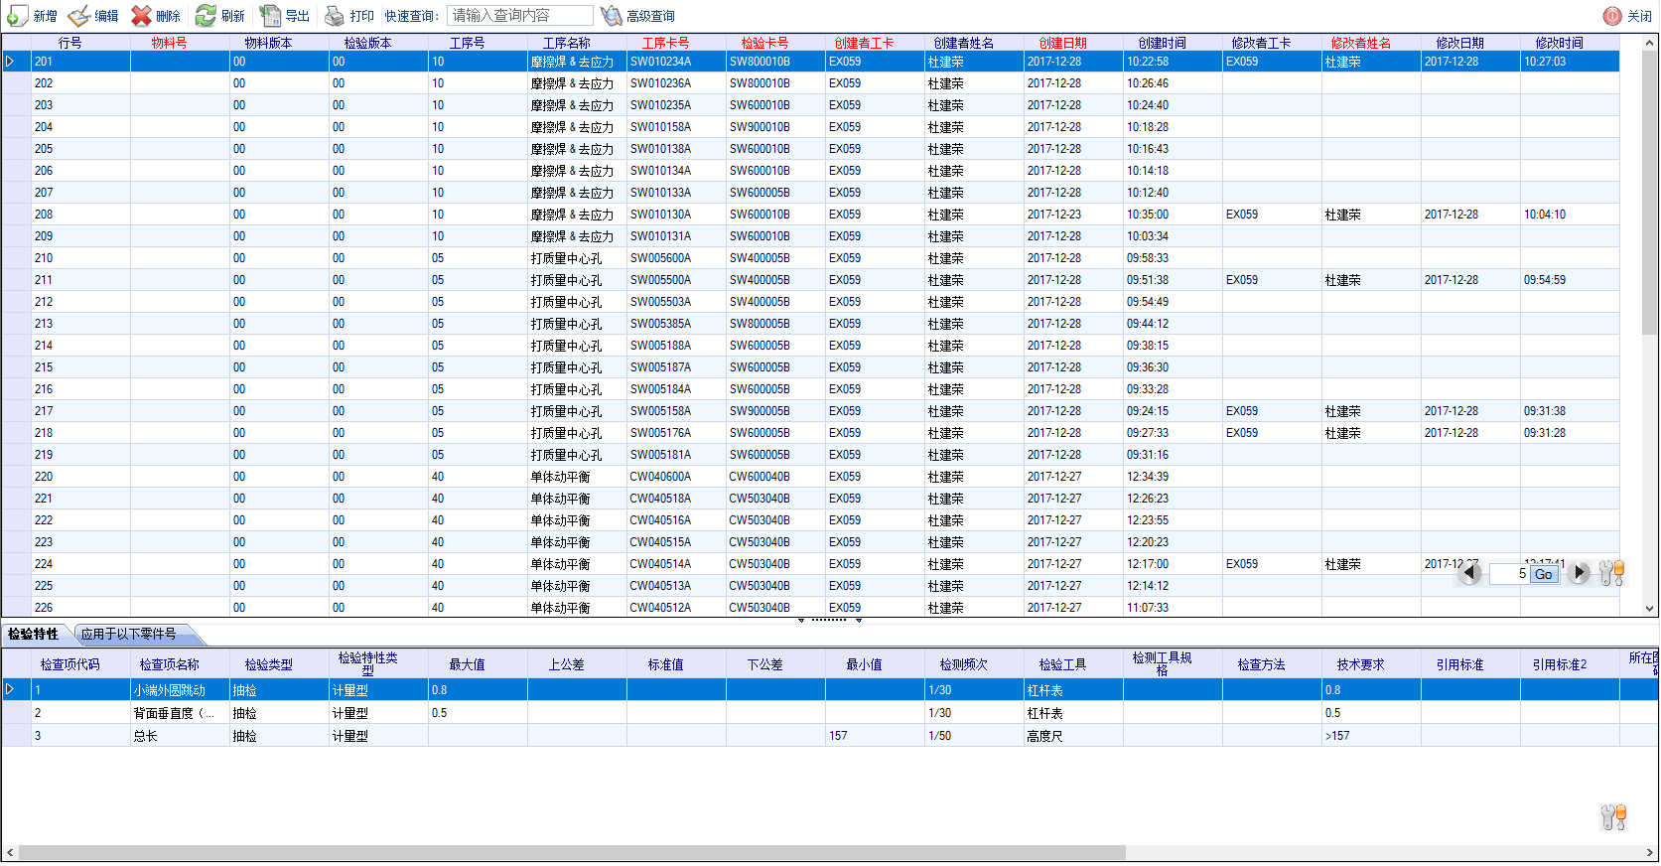Select row 208 cell SW010130A
The height and width of the screenshot is (866, 1661).
point(676,215)
